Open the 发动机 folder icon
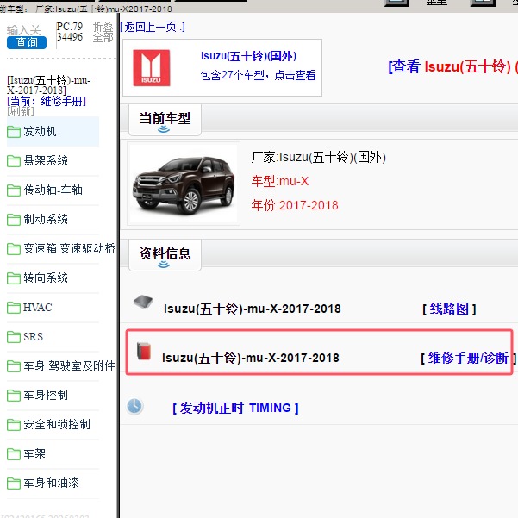Image resolution: width=518 pixels, height=518 pixels. pos(14,132)
